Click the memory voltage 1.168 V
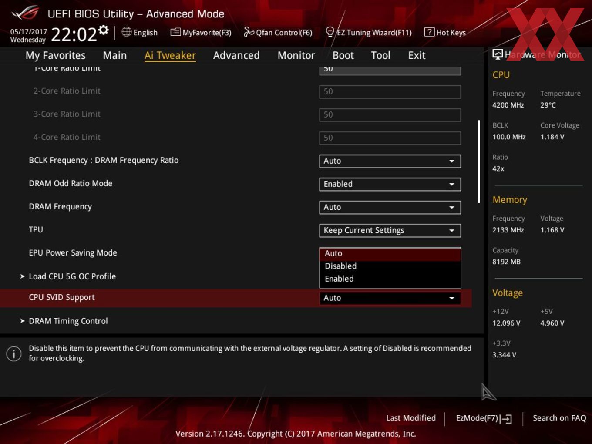Screen dimensions: 592x444 coord(552,230)
